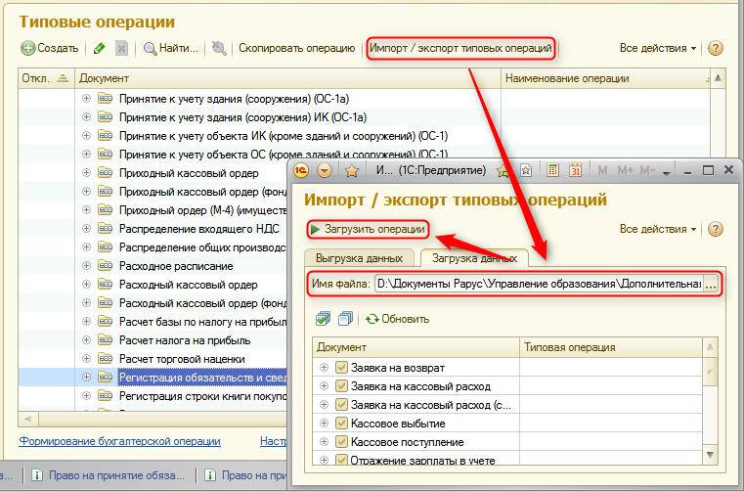
Task: Switch to Загрузка данных tab
Action: (474, 258)
